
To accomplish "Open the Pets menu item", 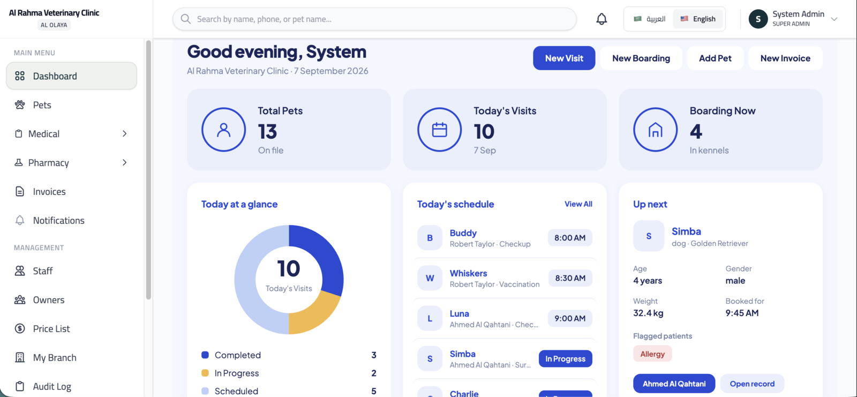I will coord(72,105).
